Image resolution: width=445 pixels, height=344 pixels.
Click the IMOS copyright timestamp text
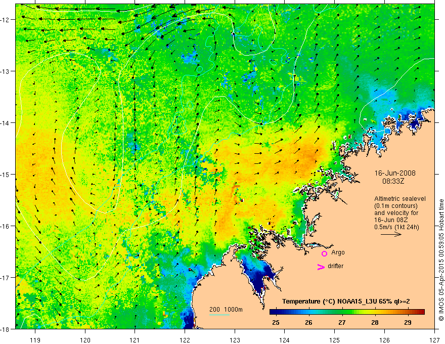(x=441, y=260)
